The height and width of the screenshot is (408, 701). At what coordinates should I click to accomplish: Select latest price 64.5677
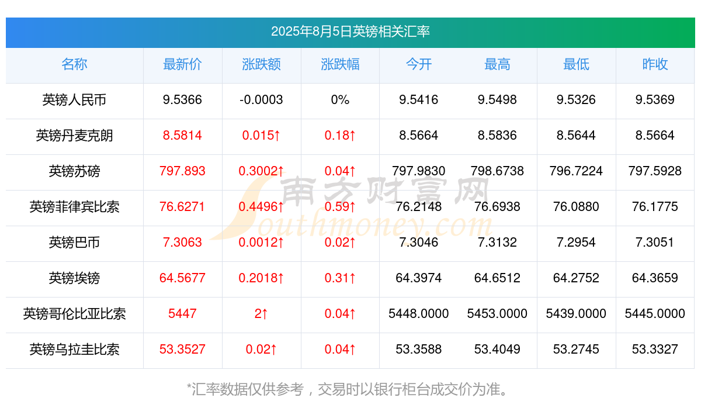click(x=182, y=278)
